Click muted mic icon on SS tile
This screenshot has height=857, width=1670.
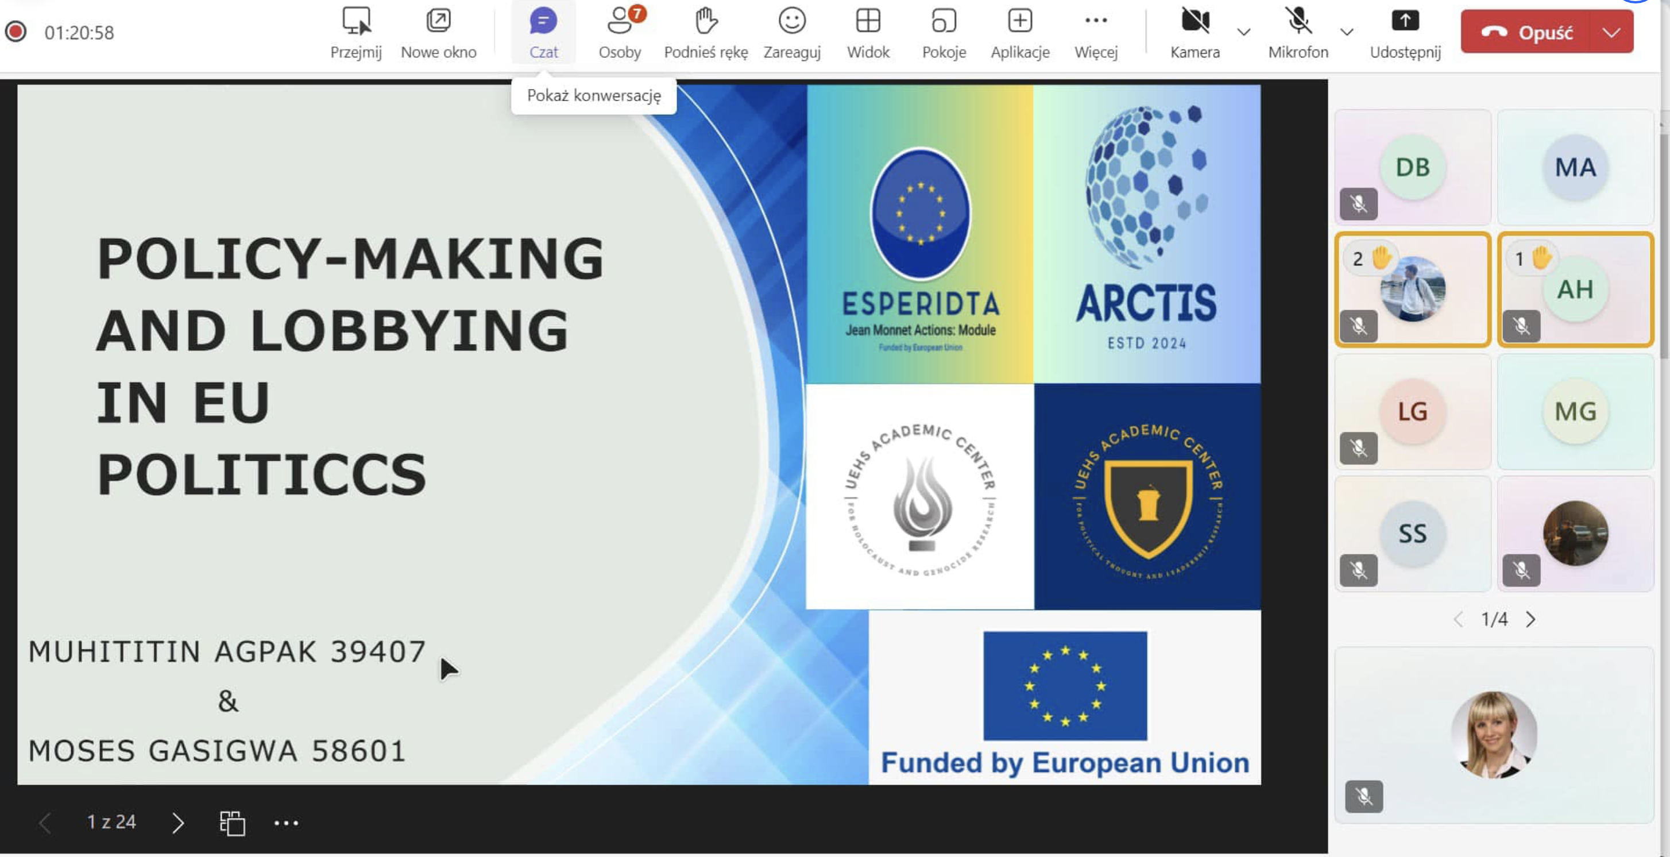click(1359, 570)
